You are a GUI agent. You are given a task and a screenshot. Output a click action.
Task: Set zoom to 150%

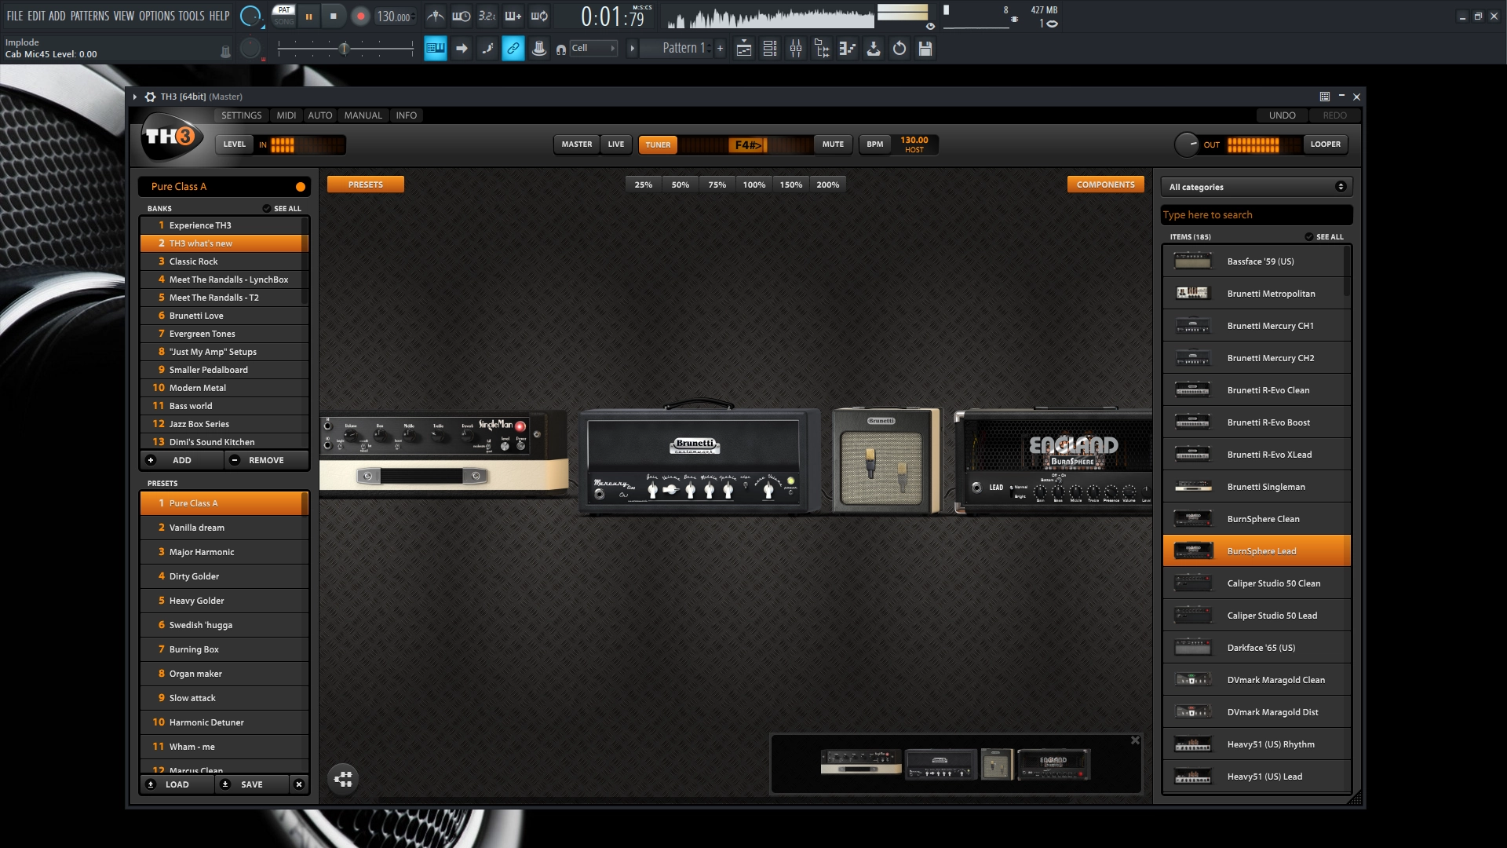pos(791,185)
